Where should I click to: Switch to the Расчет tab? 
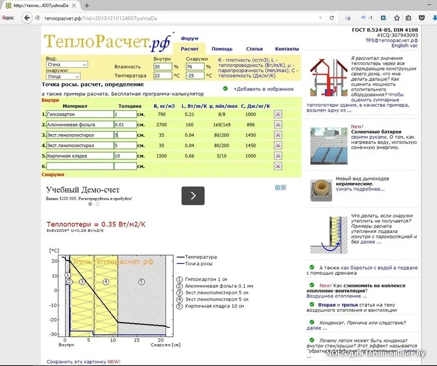pos(190,49)
